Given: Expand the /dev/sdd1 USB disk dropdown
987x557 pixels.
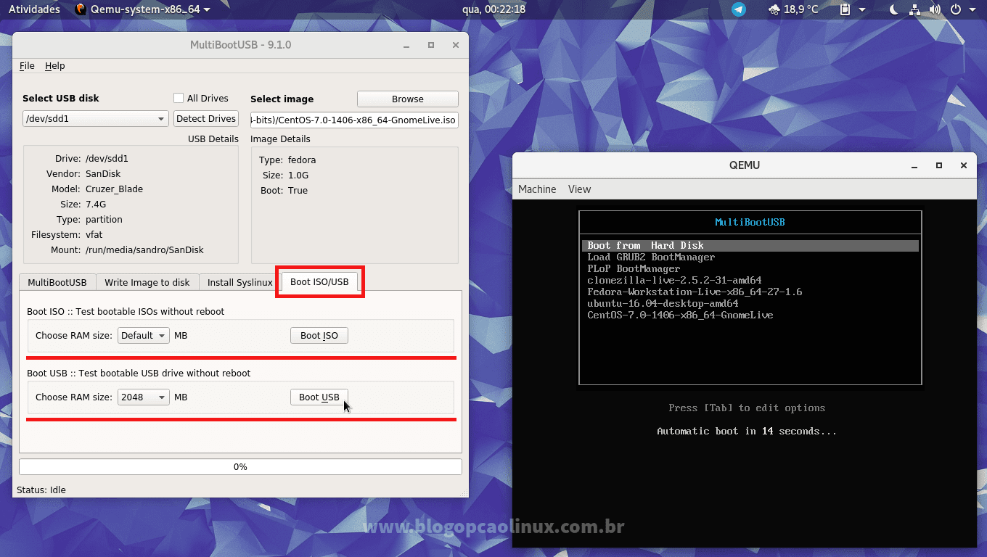Looking at the screenshot, I should click(x=96, y=118).
